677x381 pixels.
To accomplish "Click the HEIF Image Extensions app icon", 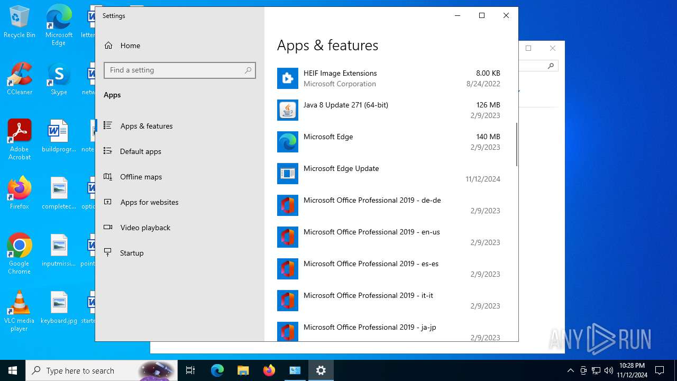I will pyautogui.click(x=288, y=78).
